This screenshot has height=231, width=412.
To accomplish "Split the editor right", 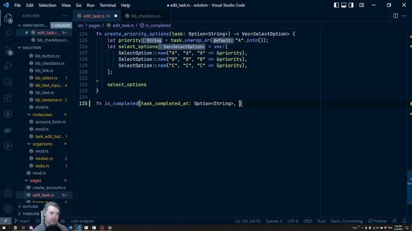I will click(395, 15).
